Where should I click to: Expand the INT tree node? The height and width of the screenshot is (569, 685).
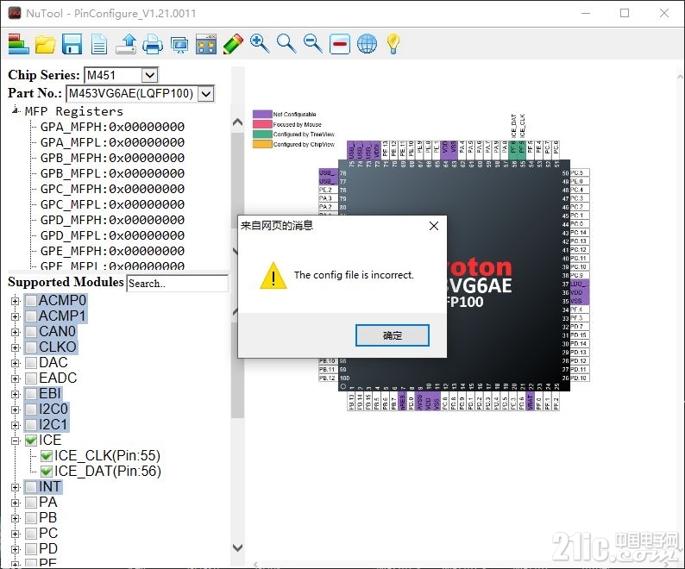pos(16,487)
